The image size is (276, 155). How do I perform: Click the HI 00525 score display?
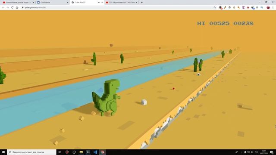pos(213,23)
